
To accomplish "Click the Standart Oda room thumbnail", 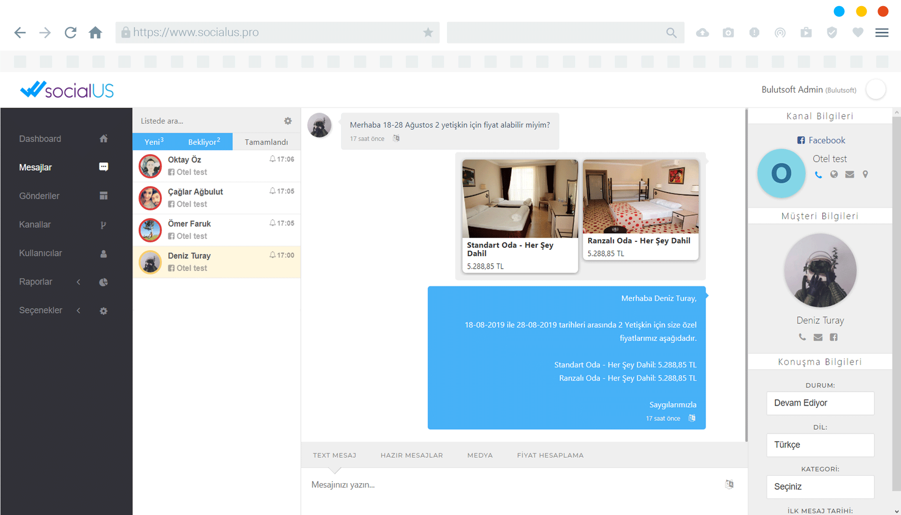I will click(520, 198).
